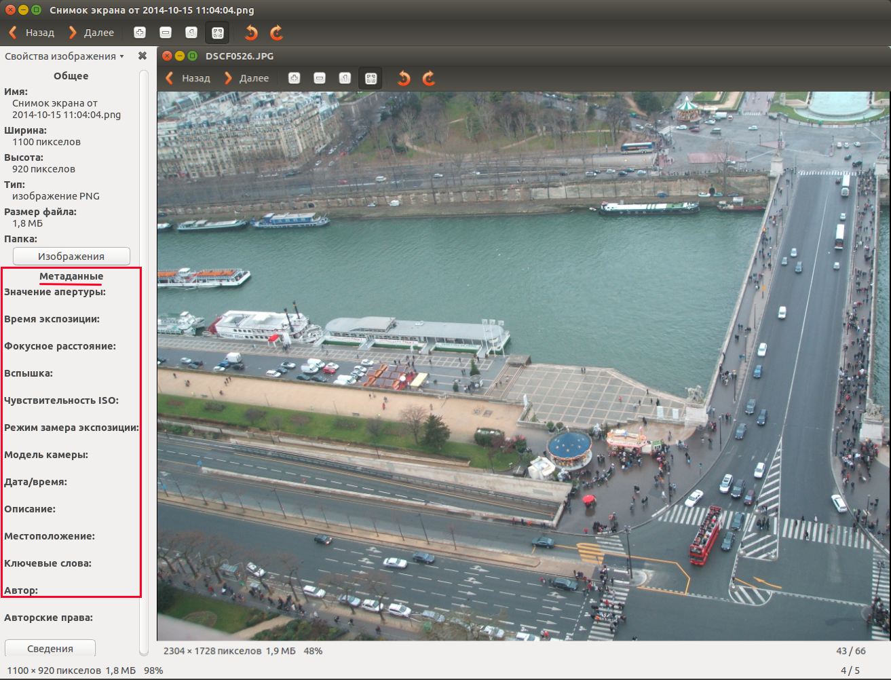Click the 43 / 66 image counter
The height and width of the screenshot is (680, 891).
coord(851,651)
